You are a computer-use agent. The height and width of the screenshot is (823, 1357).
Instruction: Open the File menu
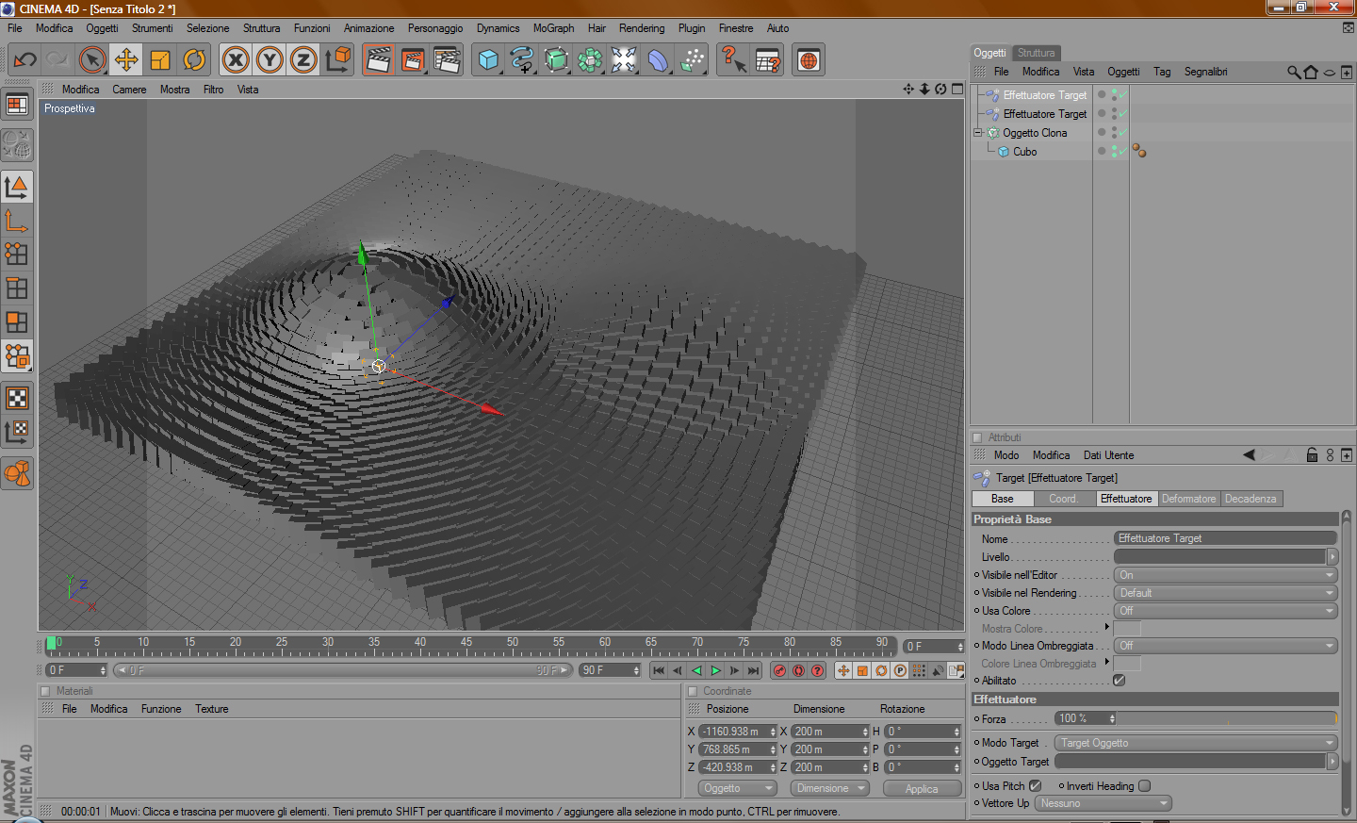[x=15, y=28]
